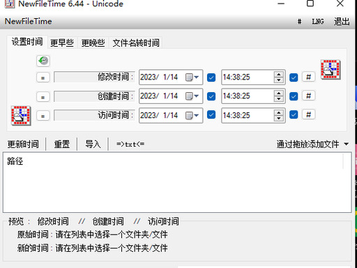Increase the 修改时间 time with up arrow

pos(279,74)
